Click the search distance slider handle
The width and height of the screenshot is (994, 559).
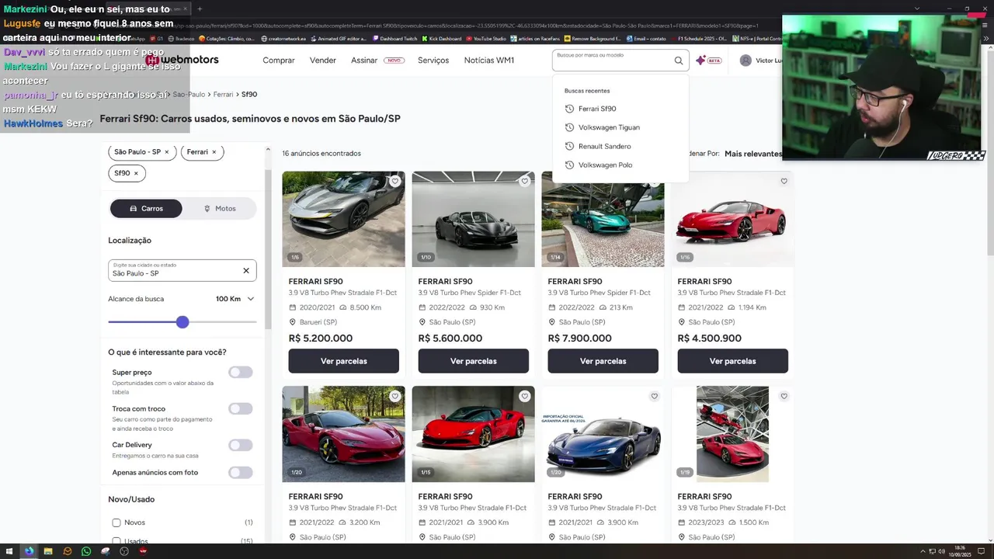[182, 322]
